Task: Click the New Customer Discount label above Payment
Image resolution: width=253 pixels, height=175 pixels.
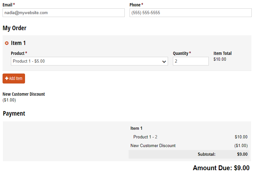Action: pos(24,94)
